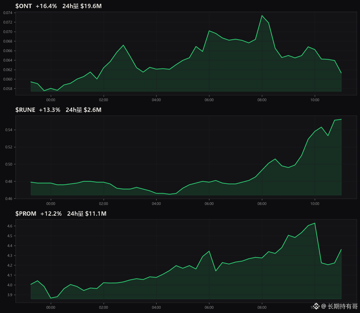Select the 4.5 PROM axis label

[10, 236]
